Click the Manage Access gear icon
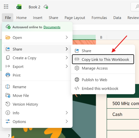The width and height of the screenshot is (139, 138). 77,68
